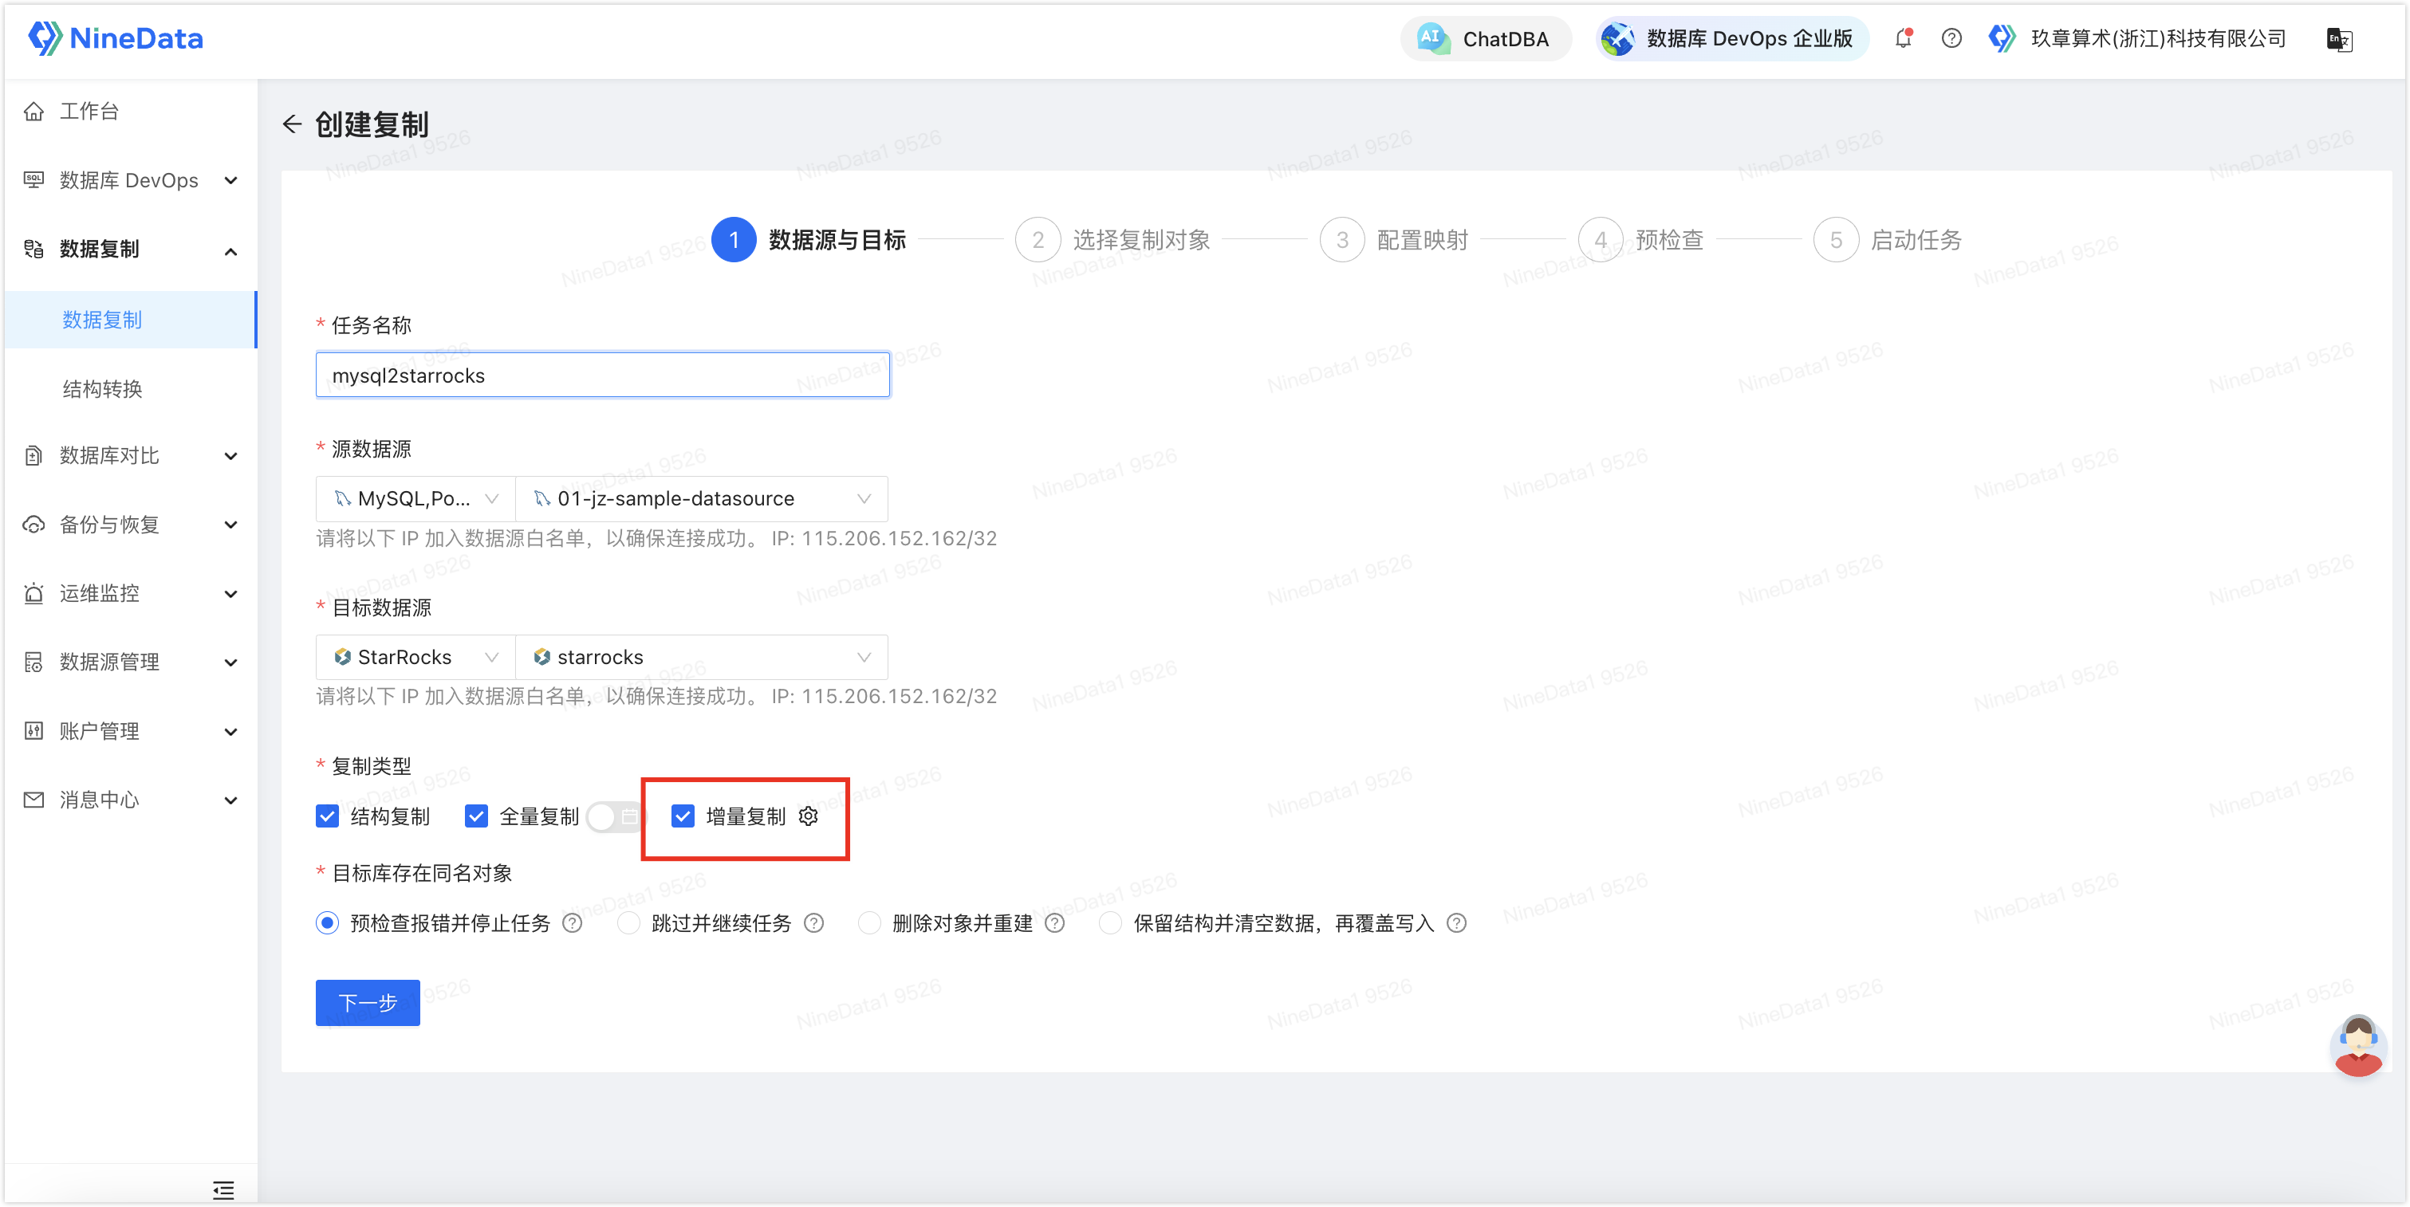Switch language with the translate icon
Viewport: 2410px width, 1207px height.
coord(2339,39)
